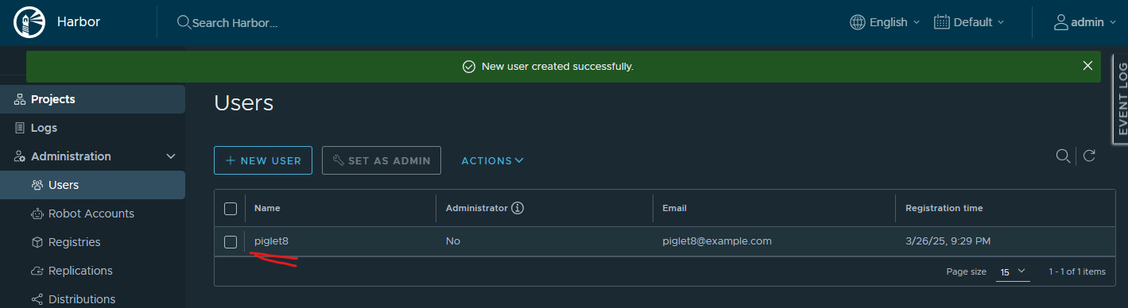The height and width of the screenshot is (308, 1128).
Task: Click the Administrator column info icon
Action: point(517,208)
